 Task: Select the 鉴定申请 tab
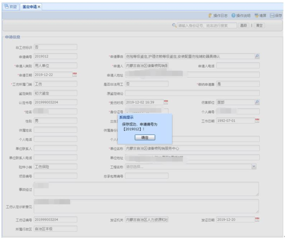29,7
